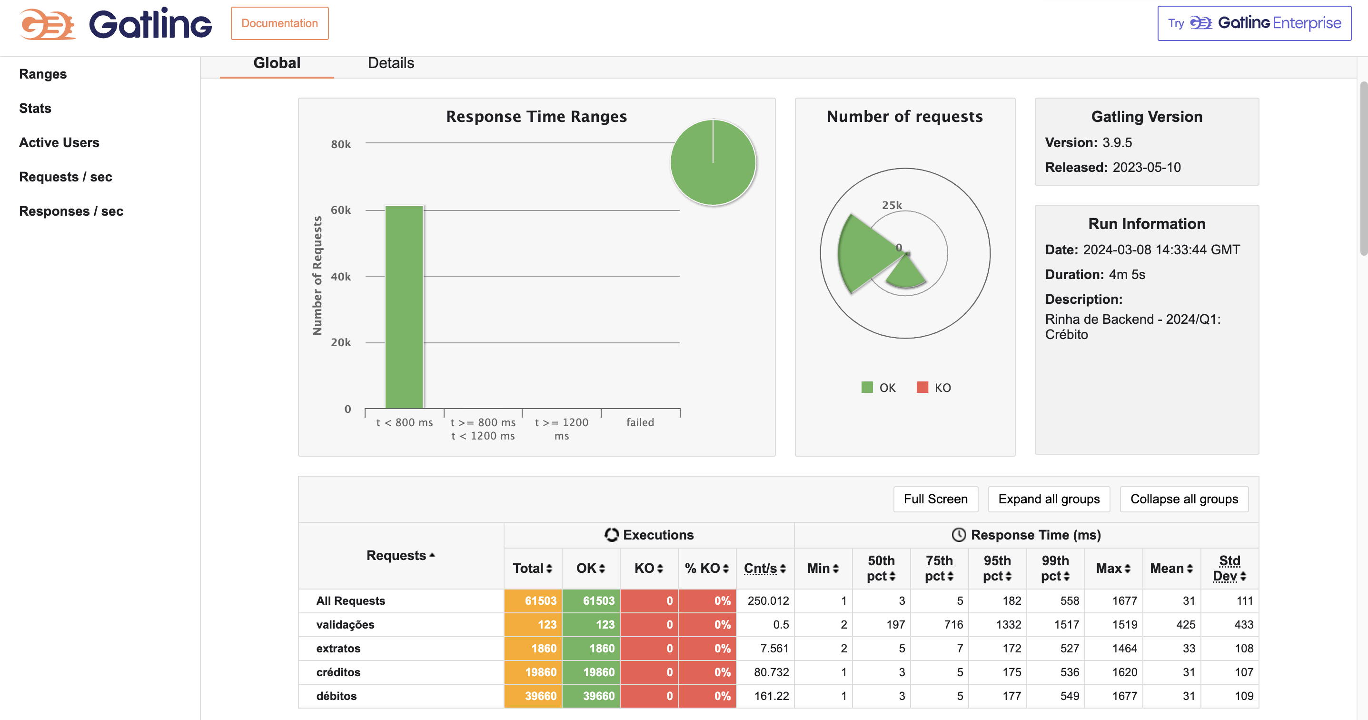Sort by 50th pct column
The width and height of the screenshot is (1368, 720).
pos(881,568)
